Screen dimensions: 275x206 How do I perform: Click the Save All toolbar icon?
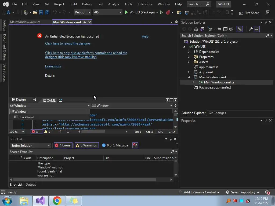coord(47,12)
